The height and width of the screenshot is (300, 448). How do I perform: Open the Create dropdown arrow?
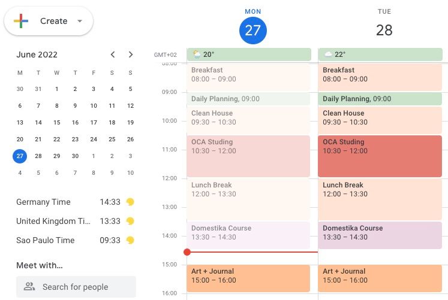coord(80,21)
